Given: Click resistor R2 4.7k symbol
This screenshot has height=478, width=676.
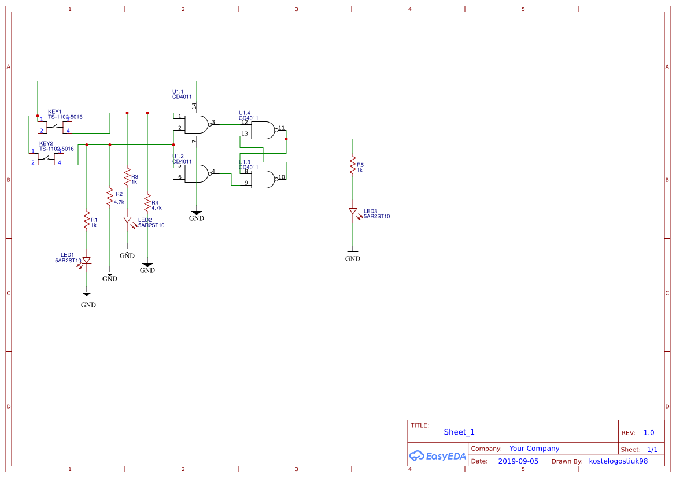Looking at the screenshot, I should click(110, 195).
